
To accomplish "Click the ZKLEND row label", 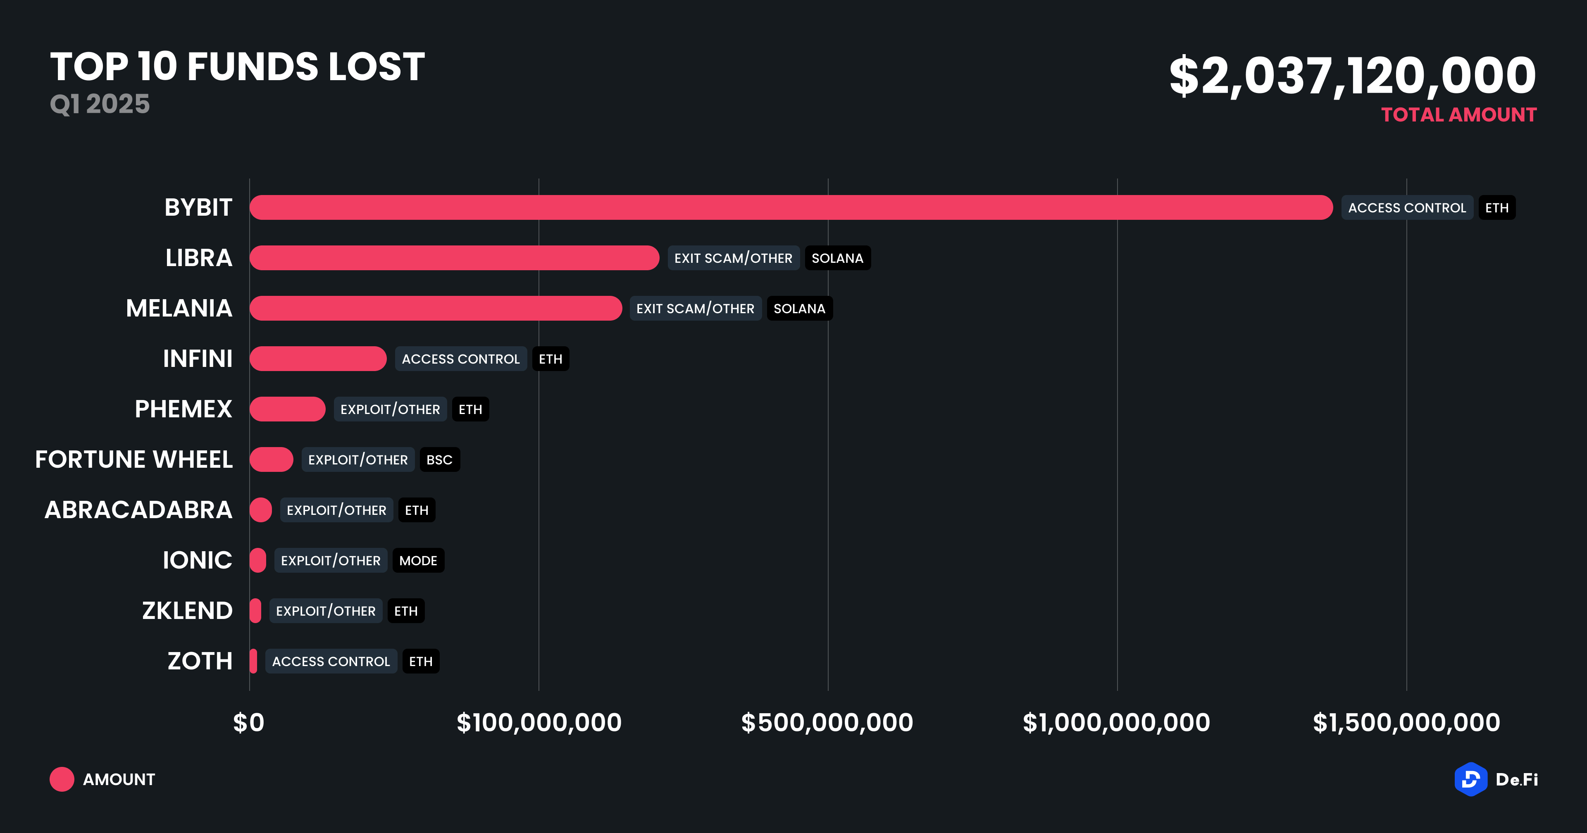I will tap(187, 611).
